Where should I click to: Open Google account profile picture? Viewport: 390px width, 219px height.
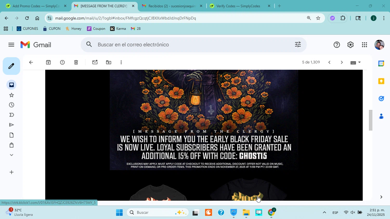click(379, 45)
